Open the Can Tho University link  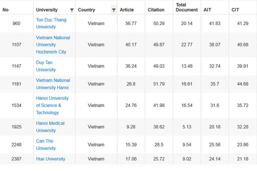(x=46, y=144)
